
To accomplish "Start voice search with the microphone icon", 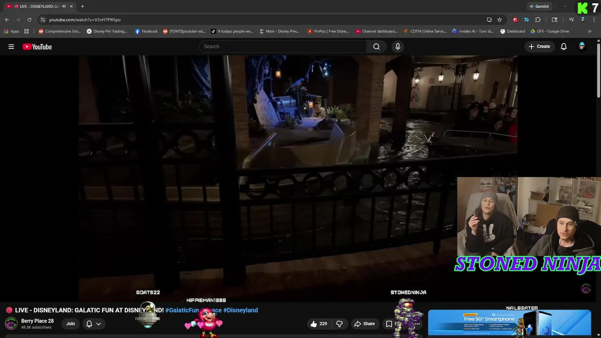I will coord(398,46).
